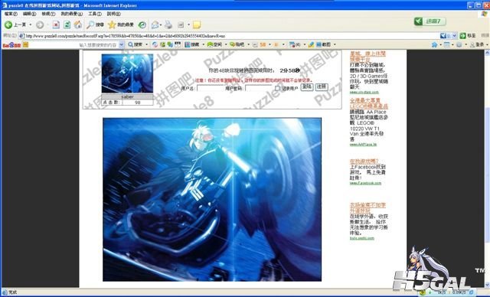Open the Edit menu in menu bar

tap(29, 14)
